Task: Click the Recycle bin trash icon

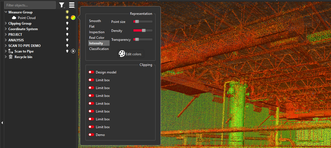Action: pyautogui.click(x=11, y=57)
